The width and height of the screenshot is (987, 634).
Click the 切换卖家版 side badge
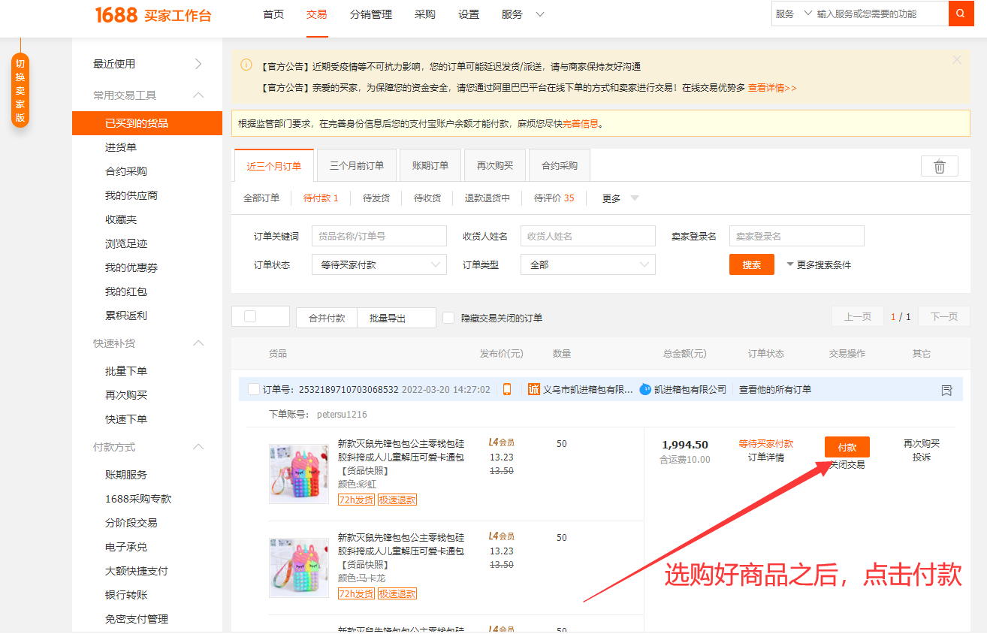point(20,90)
